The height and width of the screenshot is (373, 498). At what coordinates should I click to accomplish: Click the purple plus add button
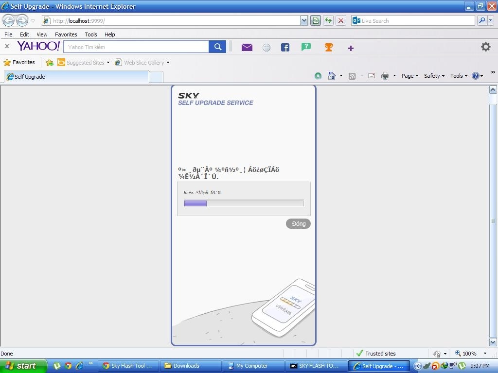click(x=351, y=48)
